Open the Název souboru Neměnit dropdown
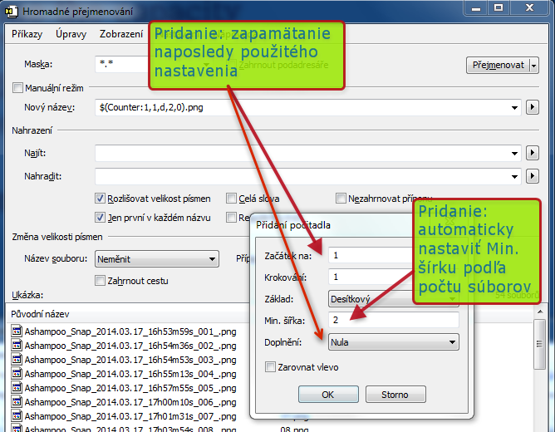The height and width of the screenshot is (432, 555). tap(157, 259)
